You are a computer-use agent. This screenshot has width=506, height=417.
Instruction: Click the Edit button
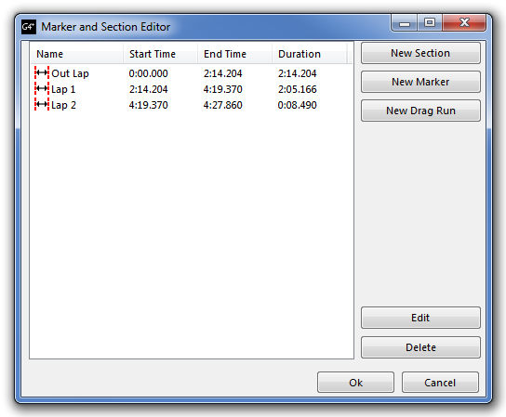pos(420,318)
